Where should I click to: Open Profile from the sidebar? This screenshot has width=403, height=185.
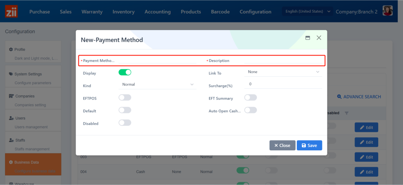click(x=20, y=49)
